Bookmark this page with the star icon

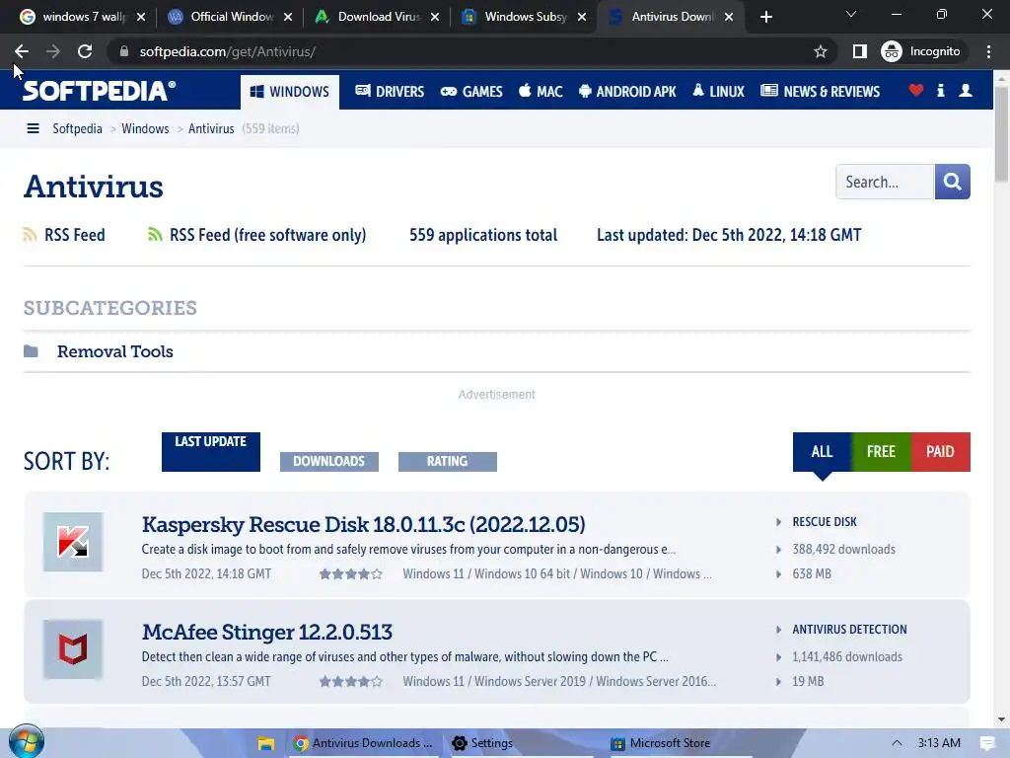click(820, 51)
